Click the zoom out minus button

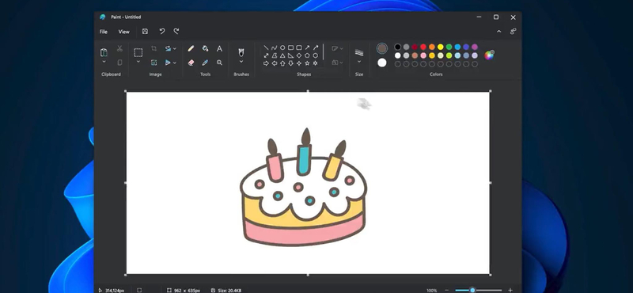447,290
